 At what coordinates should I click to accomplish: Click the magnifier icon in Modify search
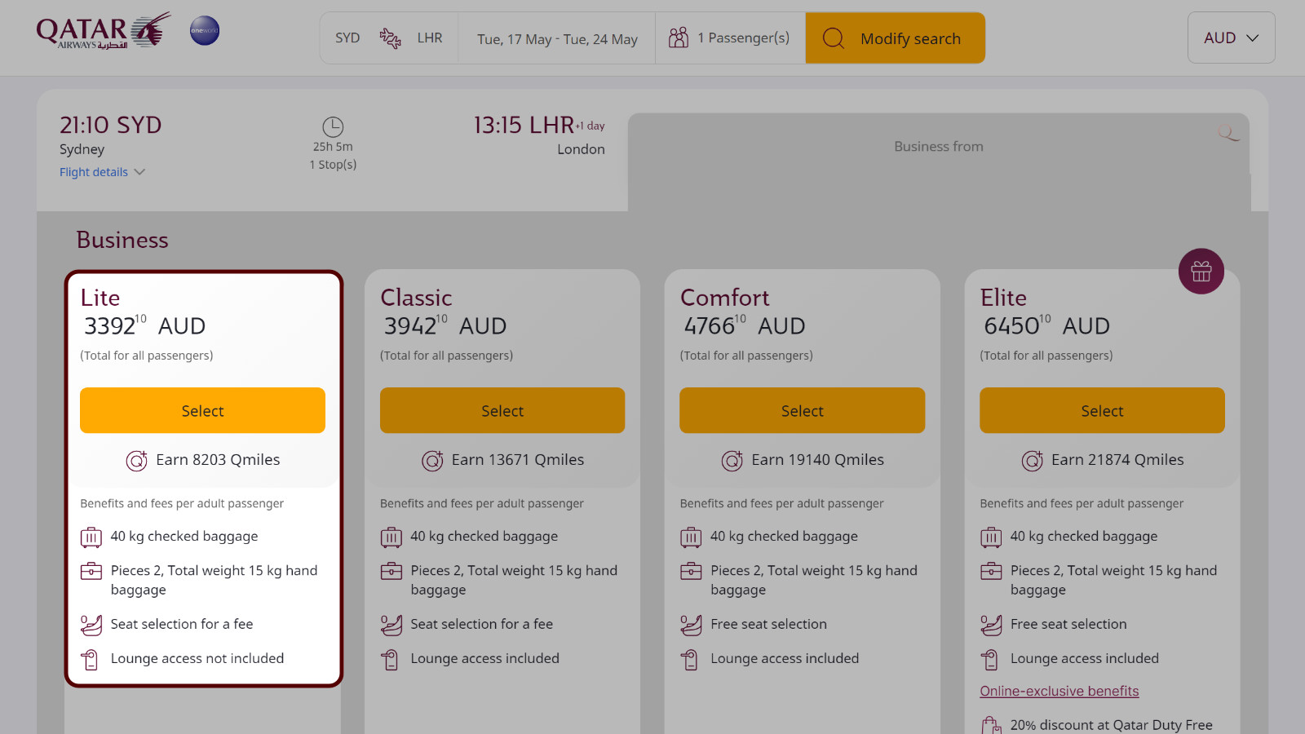[x=834, y=38]
